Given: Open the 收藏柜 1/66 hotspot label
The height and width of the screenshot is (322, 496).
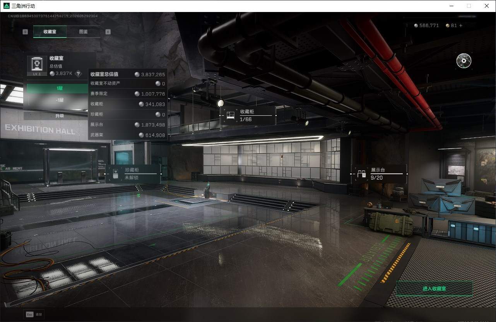Looking at the screenshot, I should pos(248,115).
